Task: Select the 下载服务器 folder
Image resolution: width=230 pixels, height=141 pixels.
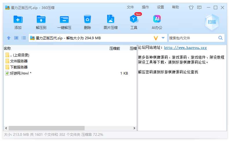Action: [70, 67]
